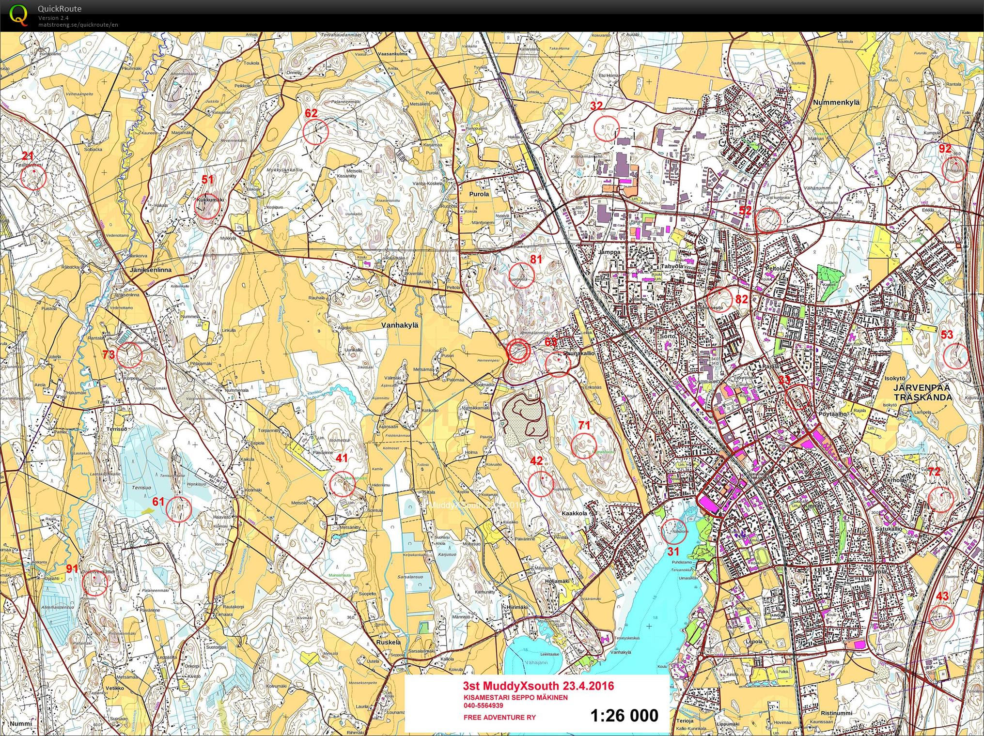The image size is (984, 736).
Task: Click the 3st MuddyXsouth 23.4.2016 title
Action: tap(538, 686)
